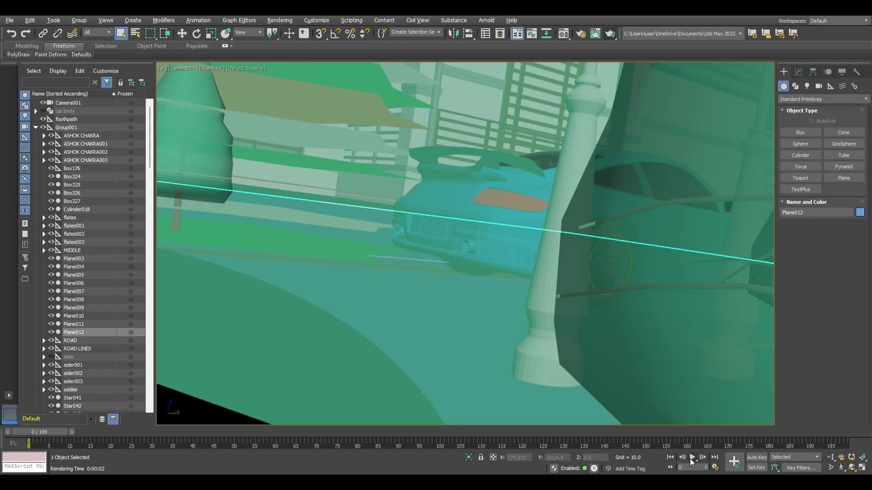872x490 pixels.
Task: Click the Key Filters button
Action: pos(801,468)
